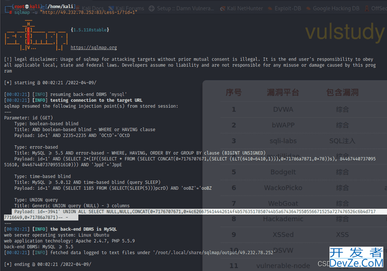387x271 pixels.
Task: Click the target URL in sqlmap command
Action: (x=88, y=12)
